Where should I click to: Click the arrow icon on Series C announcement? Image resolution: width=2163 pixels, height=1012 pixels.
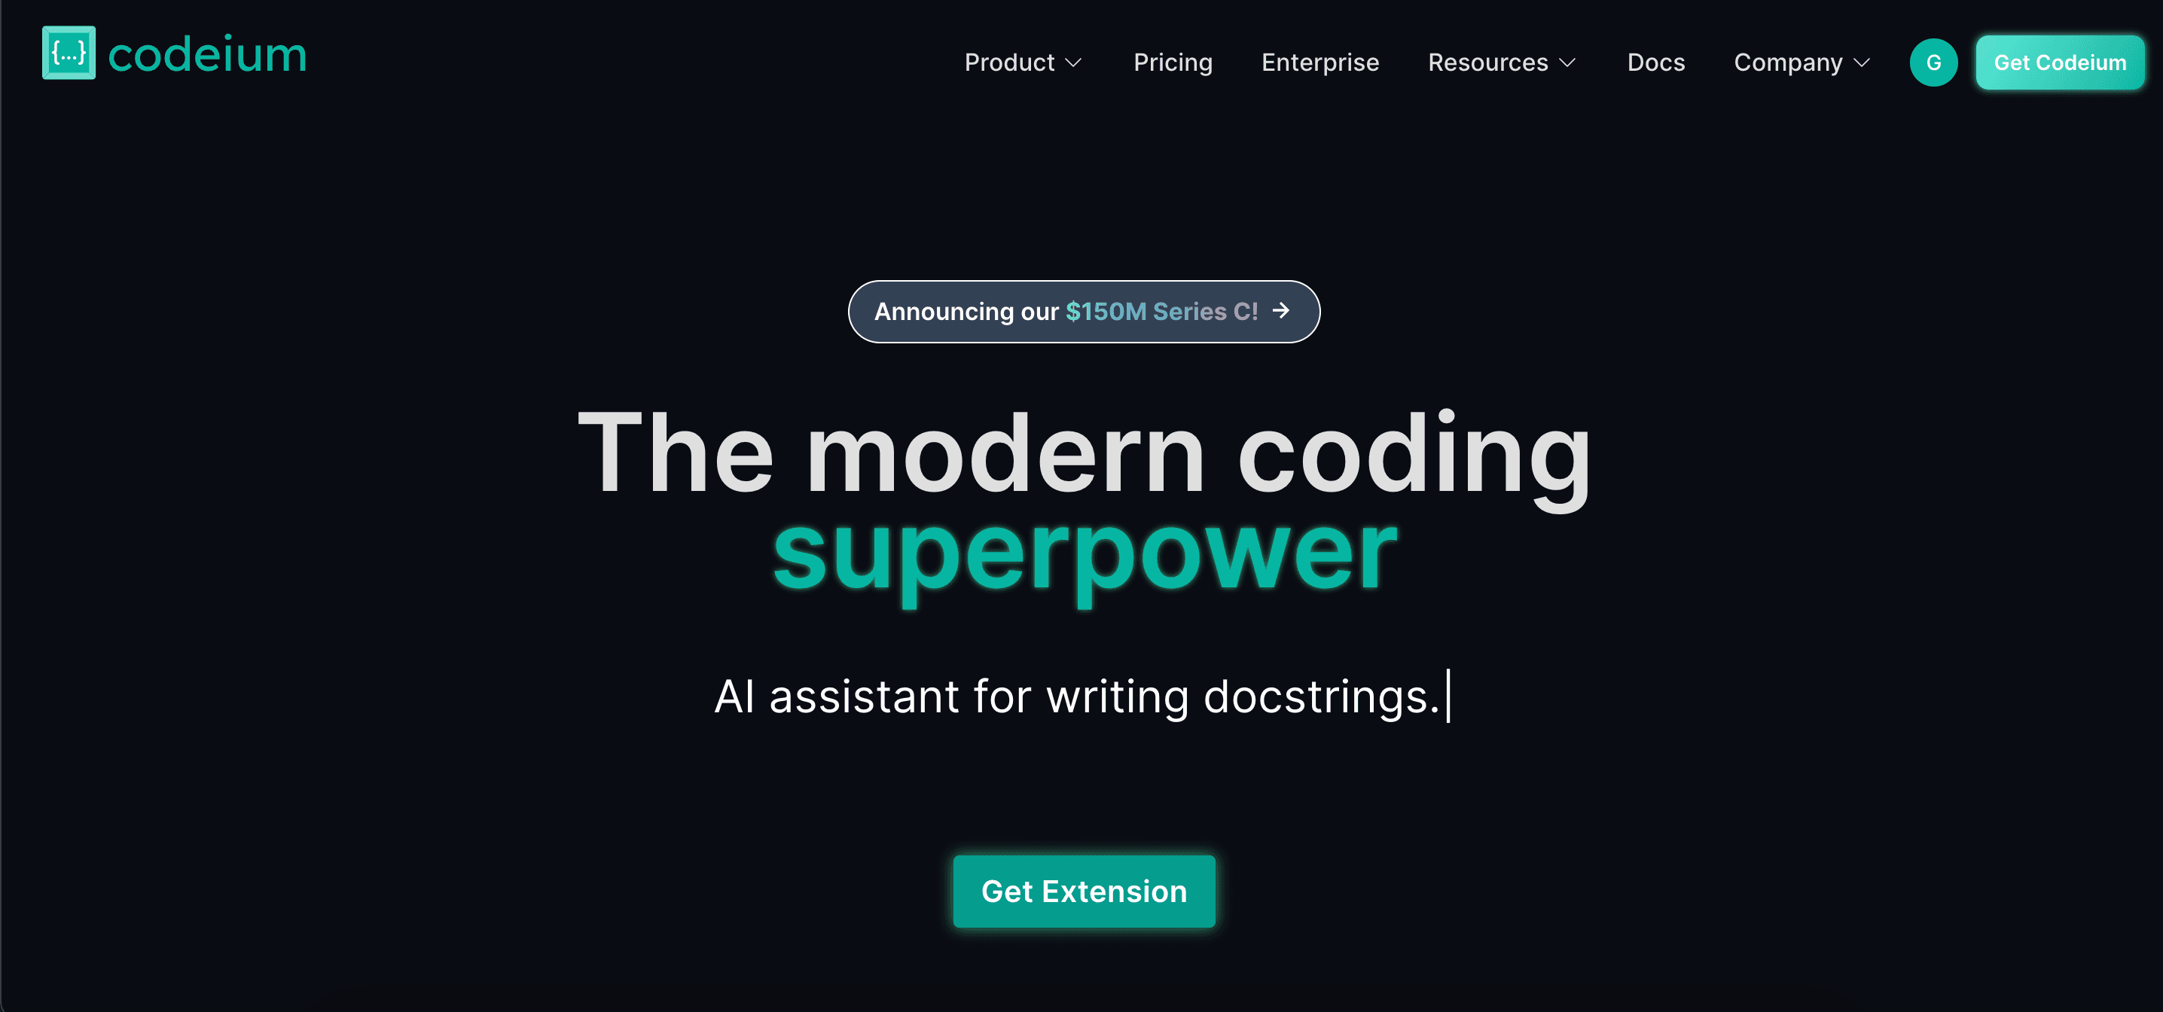click(1282, 310)
